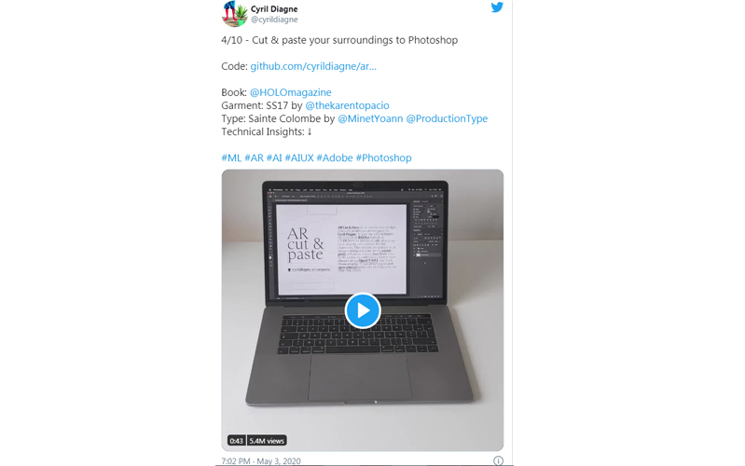This screenshot has width=745, height=466.
Task: Click the #AI hashtag
Action: [274, 158]
